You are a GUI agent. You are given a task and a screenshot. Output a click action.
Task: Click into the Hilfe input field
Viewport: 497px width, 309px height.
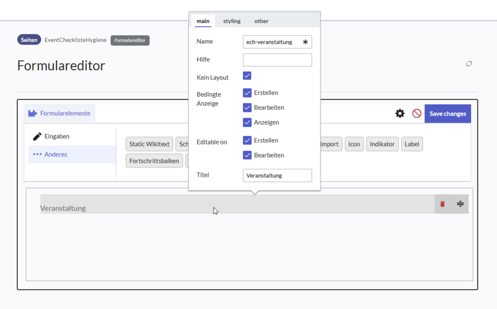pyautogui.click(x=277, y=60)
